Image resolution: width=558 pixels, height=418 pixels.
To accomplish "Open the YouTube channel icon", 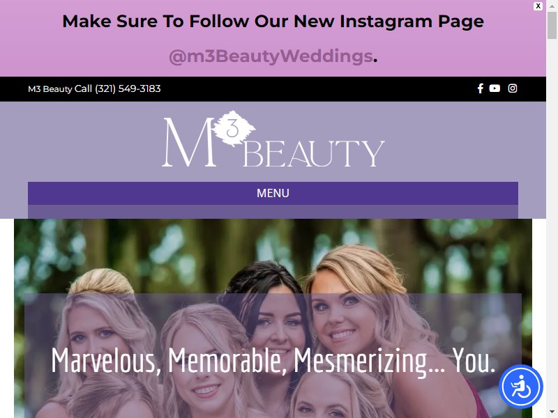I will [x=495, y=88].
